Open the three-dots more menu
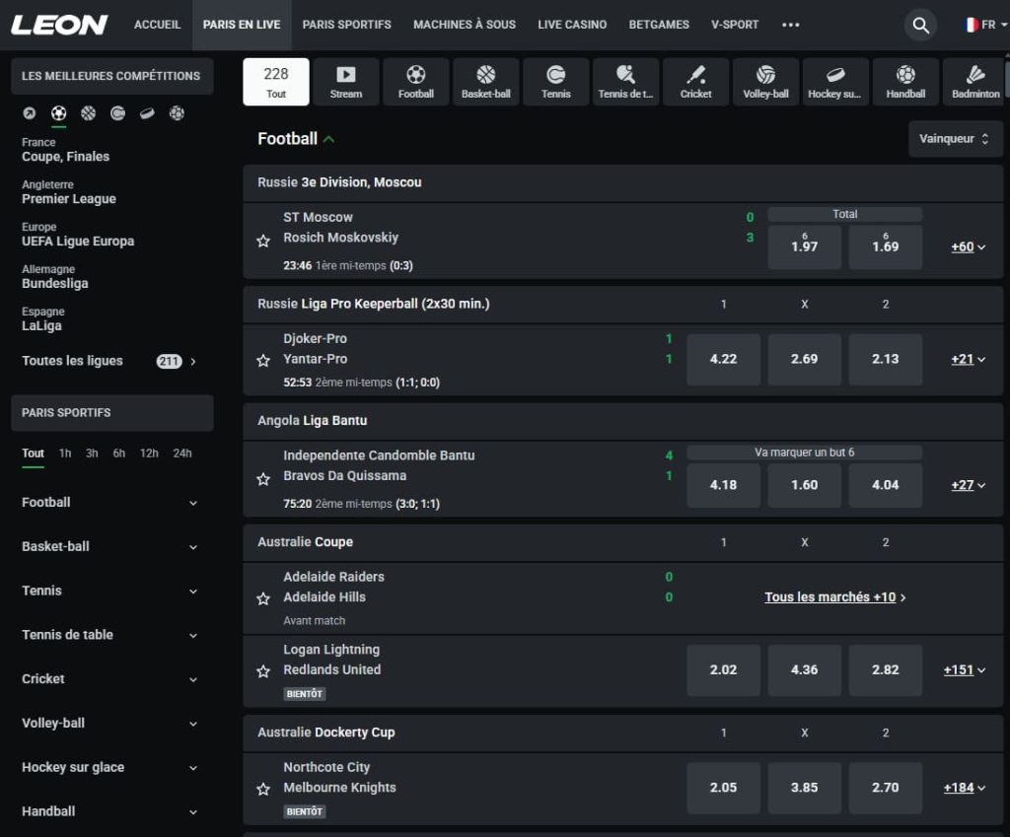1010x837 pixels. pos(790,25)
